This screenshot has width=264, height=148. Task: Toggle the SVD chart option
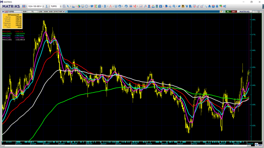51,12
